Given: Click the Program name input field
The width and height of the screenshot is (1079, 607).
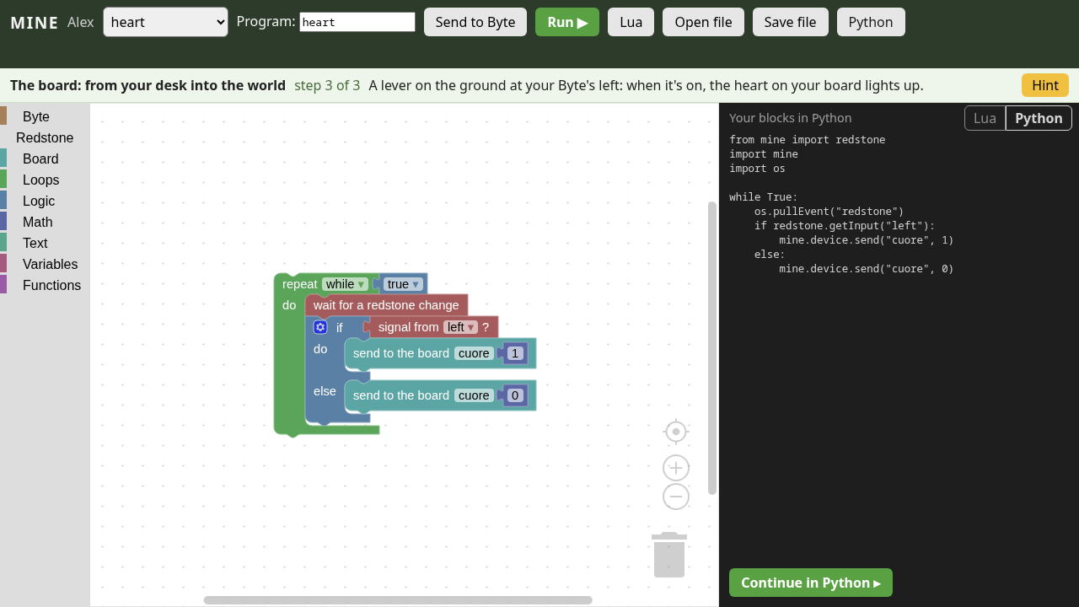Looking at the screenshot, I should (357, 22).
